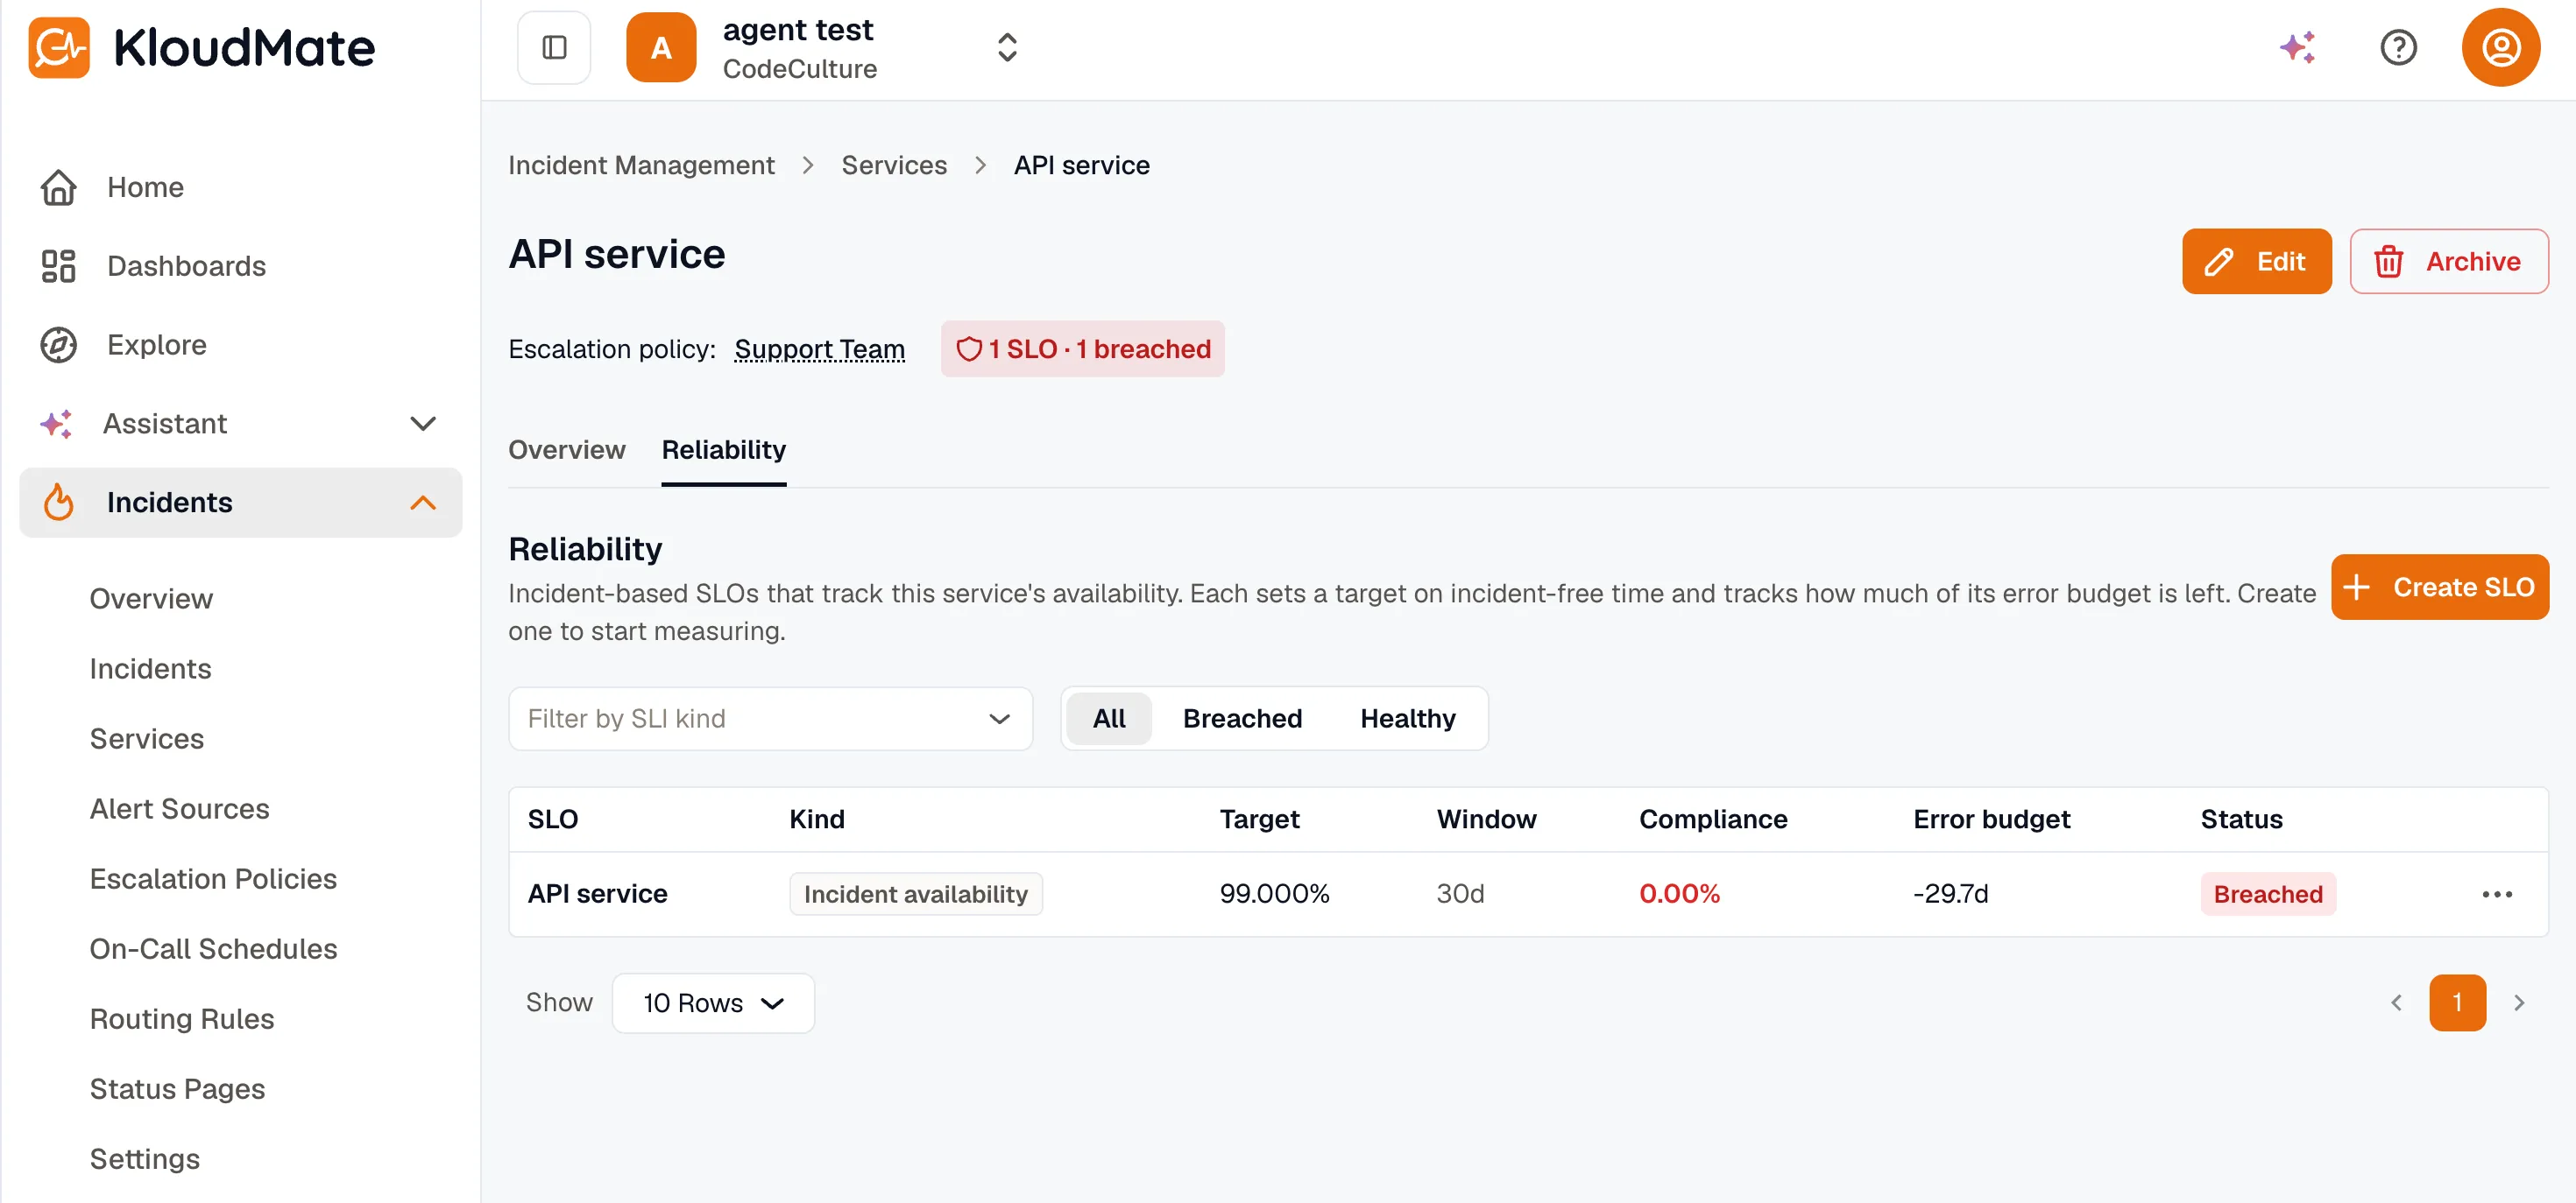Image resolution: width=2576 pixels, height=1203 pixels.
Task: Open Escalation Policies in sidebar
Action: pos(213,878)
